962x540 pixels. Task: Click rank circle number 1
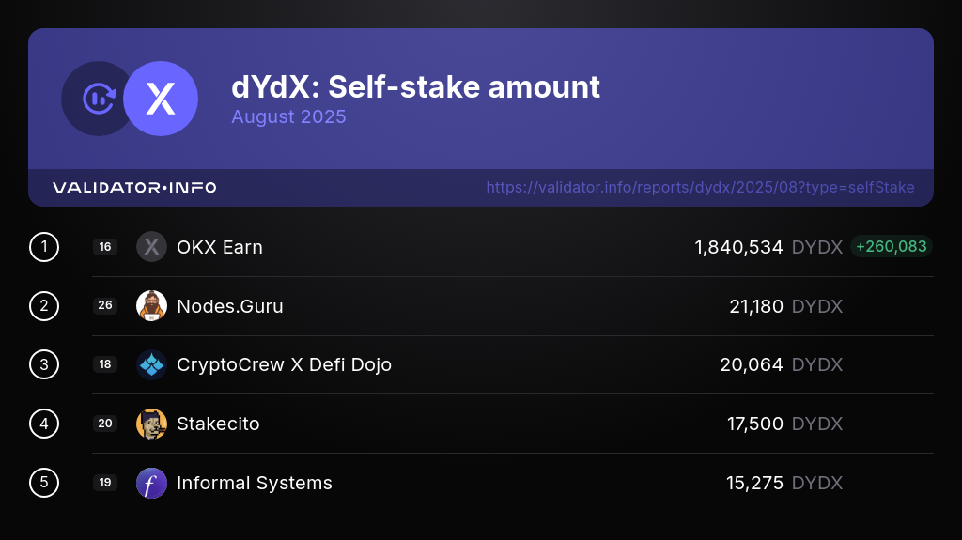(44, 247)
